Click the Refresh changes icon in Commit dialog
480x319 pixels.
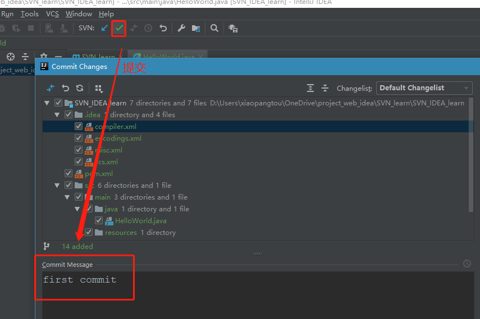tap(80, 88)
